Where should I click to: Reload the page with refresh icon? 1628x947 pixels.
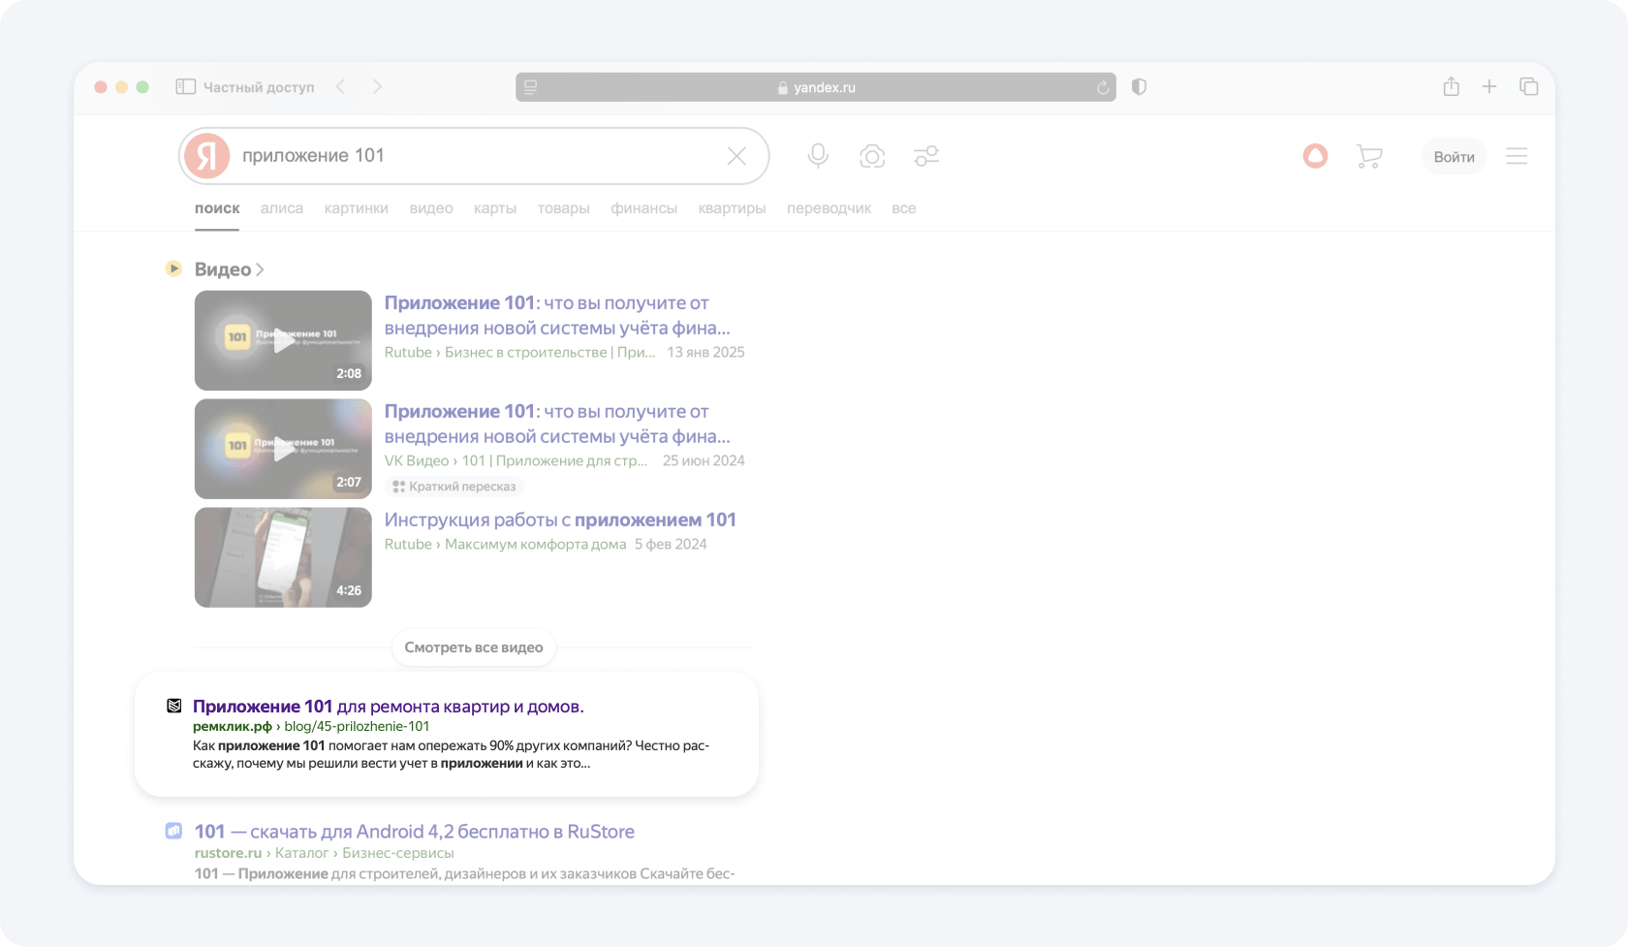pyautogui.click(x=1102, y=88)
